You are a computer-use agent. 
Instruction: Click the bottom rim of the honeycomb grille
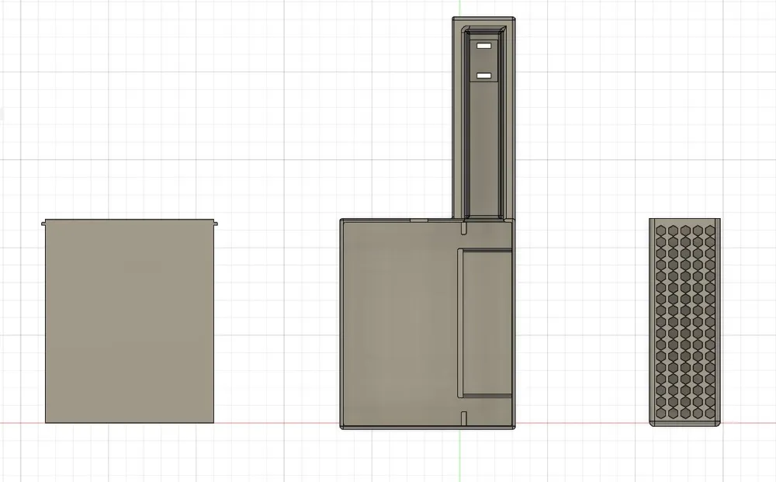click(685, 423)
